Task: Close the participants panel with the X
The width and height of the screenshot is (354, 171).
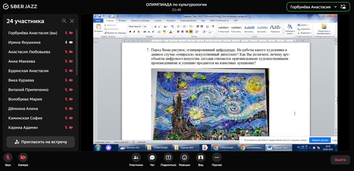Action: point(72,21)
